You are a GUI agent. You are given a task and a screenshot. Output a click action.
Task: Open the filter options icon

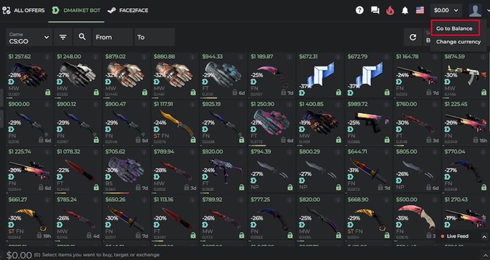tap(63, 37)
